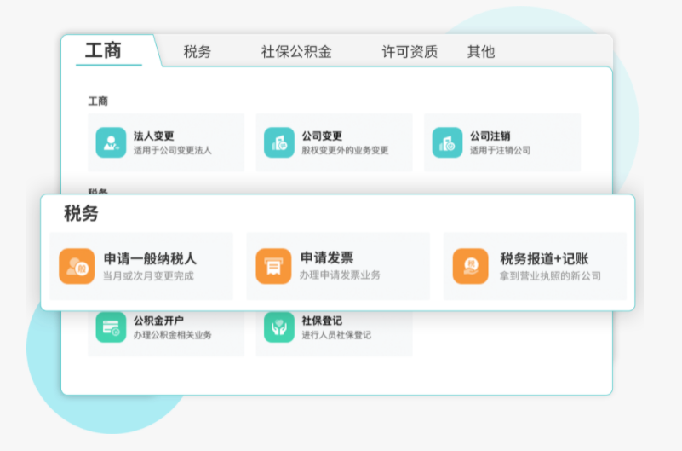Click the 公司注销 teal icon

coord(447,142)
